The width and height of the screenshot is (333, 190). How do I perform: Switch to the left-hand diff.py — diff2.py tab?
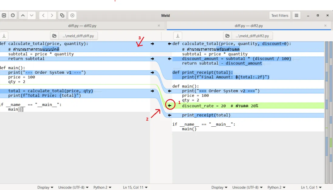(x=82, y=26)
